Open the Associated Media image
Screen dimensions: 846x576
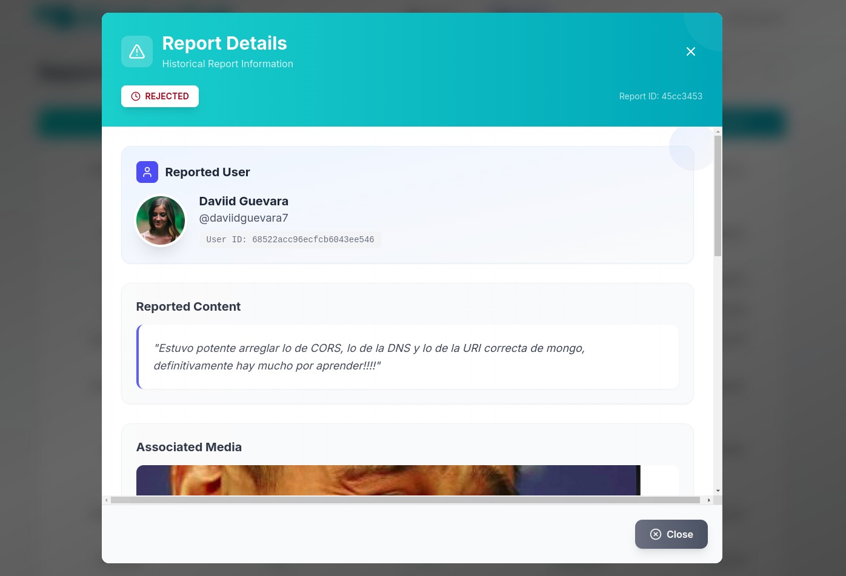point(388,480)
